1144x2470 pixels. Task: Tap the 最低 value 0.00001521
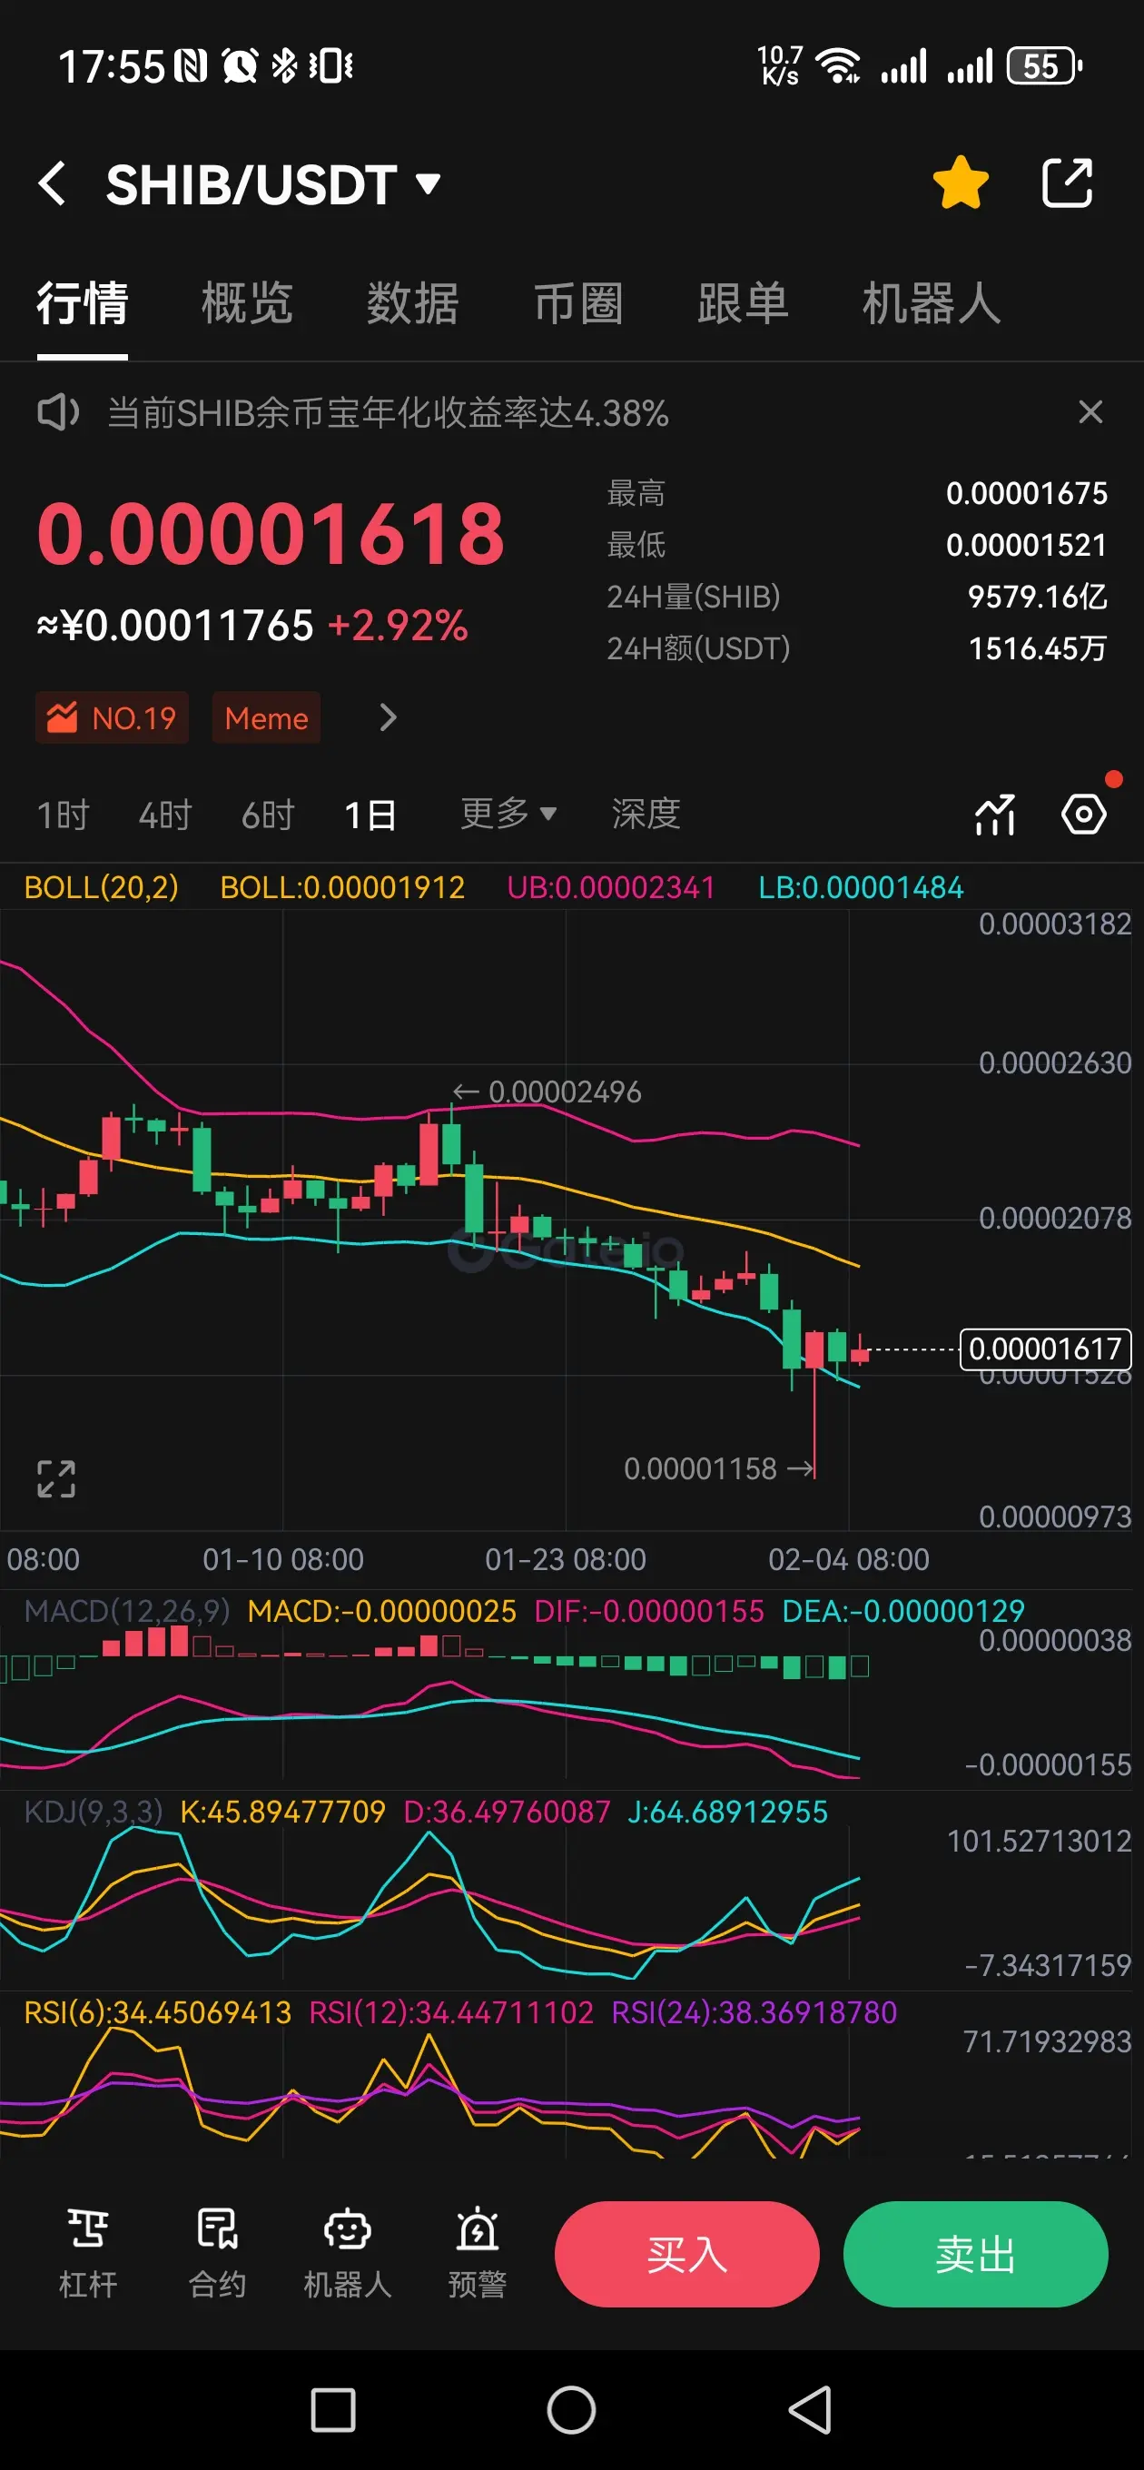click(1026, 545)
